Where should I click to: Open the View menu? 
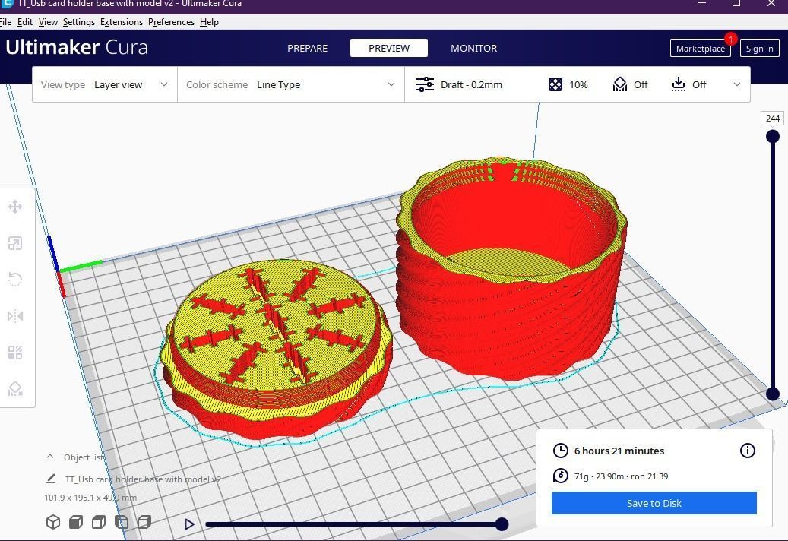pos(48,22)
